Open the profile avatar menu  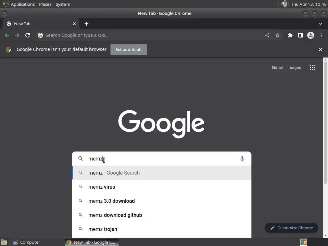tap(310, 35)
